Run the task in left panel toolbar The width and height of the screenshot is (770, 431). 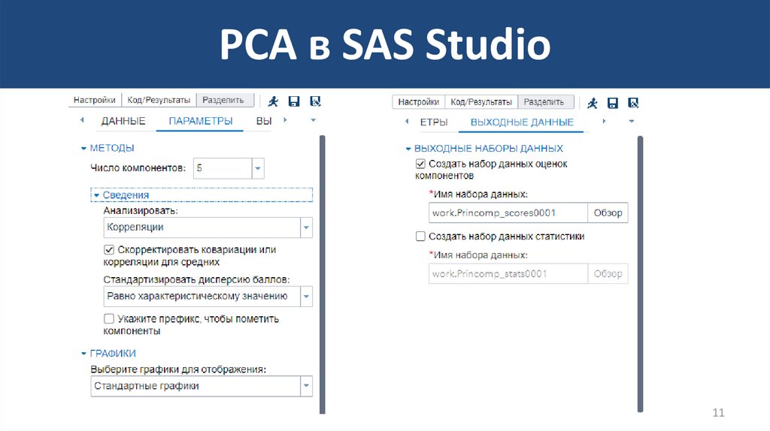273,101
